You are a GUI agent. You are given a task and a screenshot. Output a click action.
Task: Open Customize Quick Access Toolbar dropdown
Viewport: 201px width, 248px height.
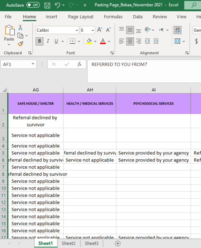click(85, 5)
